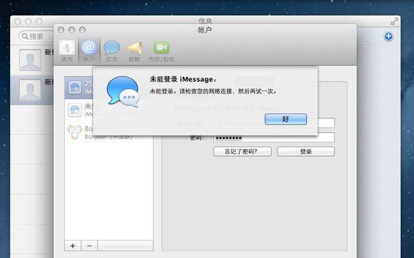Open the 音频/视频 preferences tab
Viewport: 414px width, 258px height.
click(161, 52)
